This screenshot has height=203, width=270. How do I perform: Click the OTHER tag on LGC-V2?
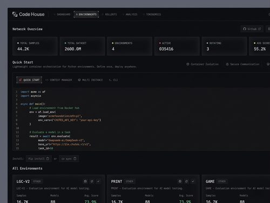click(x=37, y=181)
